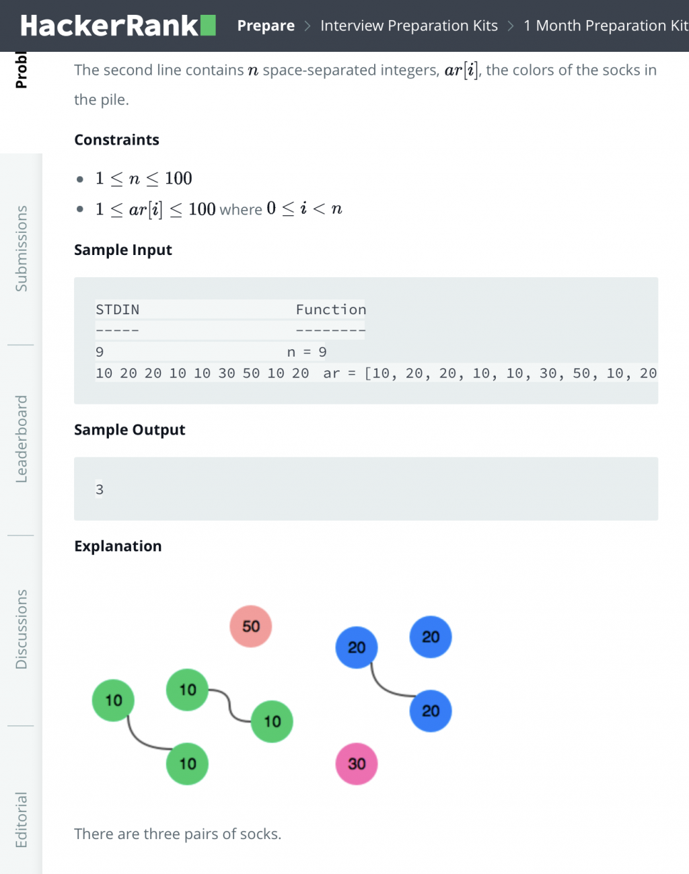This screenshot has width=689, height=874.
Task: Switch to the Editorial tab
Action: point(21,820)
